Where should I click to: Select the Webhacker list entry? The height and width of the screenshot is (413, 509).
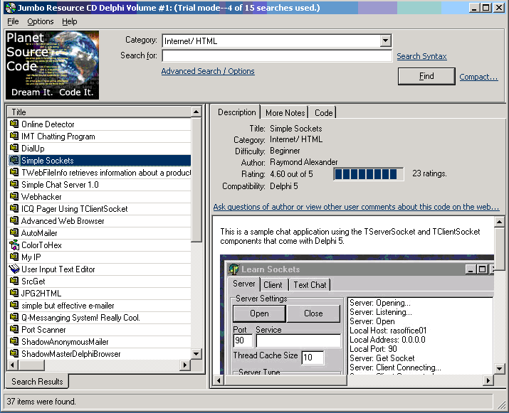[99, 196]
